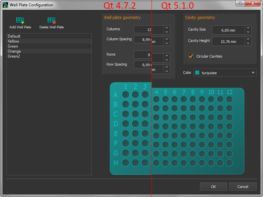Toggle the Circular Cavities checkbox

tap(191, 56)
